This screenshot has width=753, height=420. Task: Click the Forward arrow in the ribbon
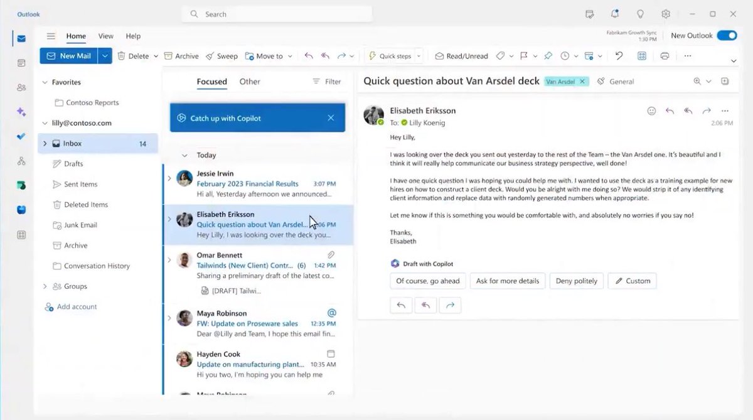point(341,56)
